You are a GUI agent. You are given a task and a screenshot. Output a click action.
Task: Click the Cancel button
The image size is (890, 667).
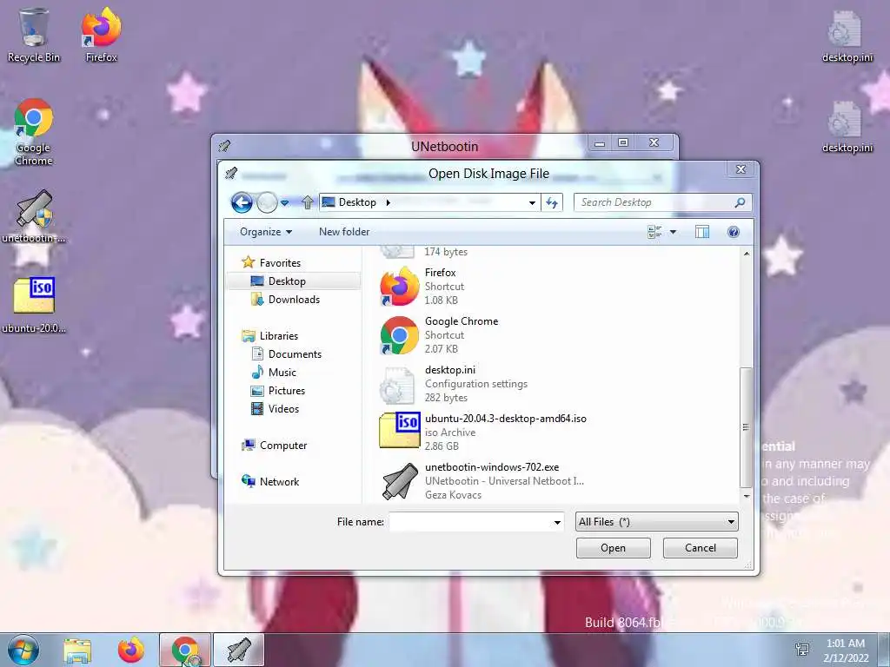700,548
